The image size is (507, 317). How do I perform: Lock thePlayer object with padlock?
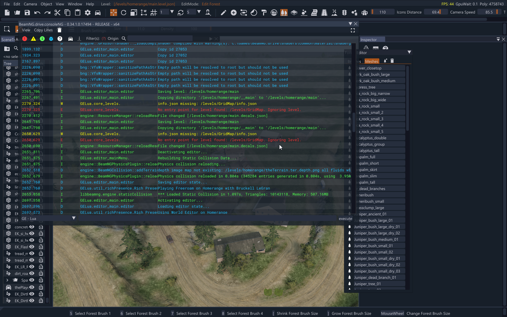[x=41, y=287]
